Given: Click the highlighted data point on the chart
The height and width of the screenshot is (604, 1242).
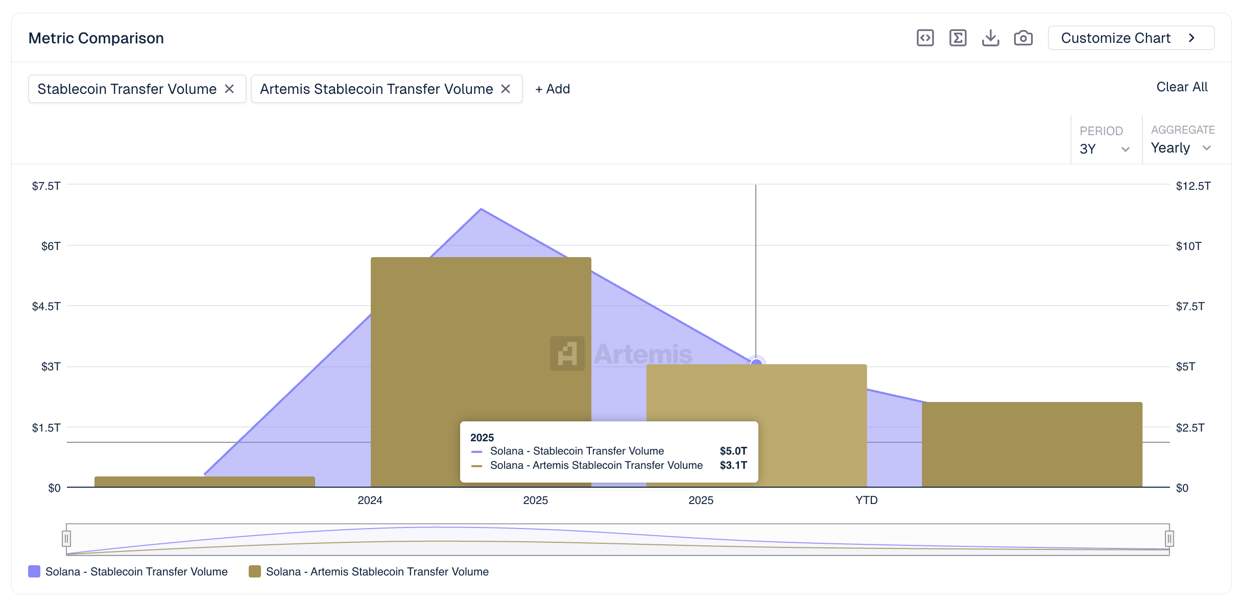Looking at the screenshot, I should click(x=755, y=363).
